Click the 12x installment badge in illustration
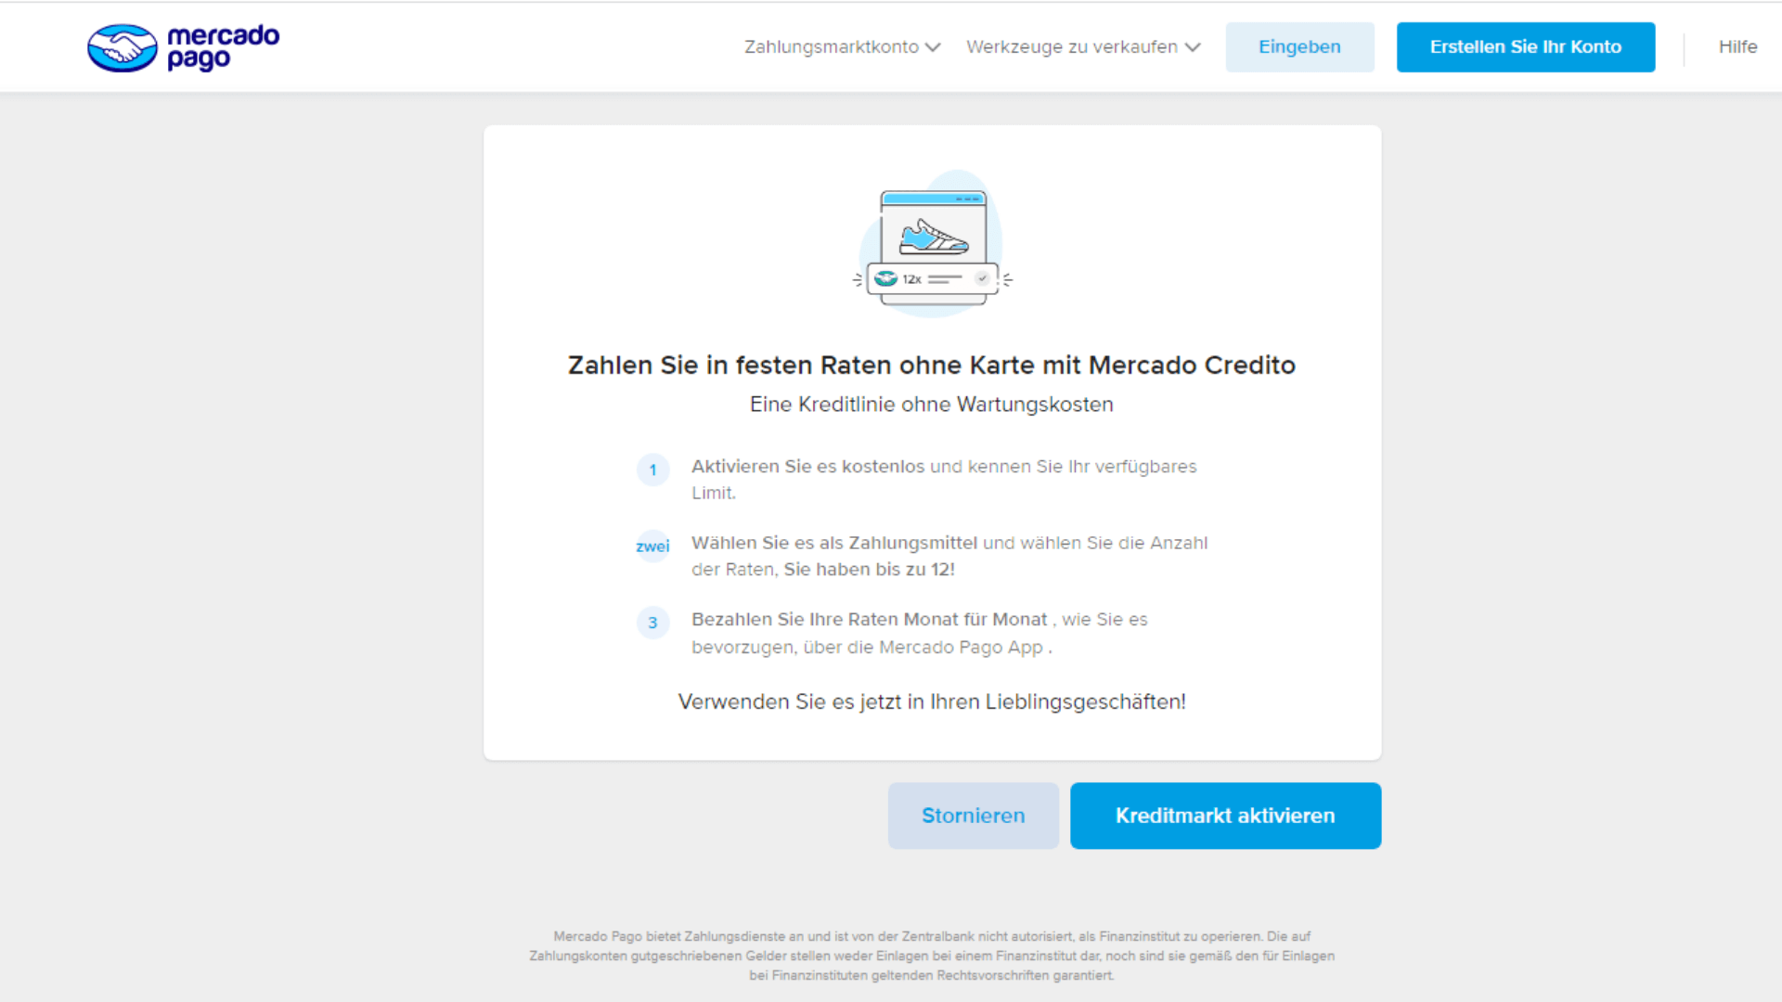 coord(912,278)
